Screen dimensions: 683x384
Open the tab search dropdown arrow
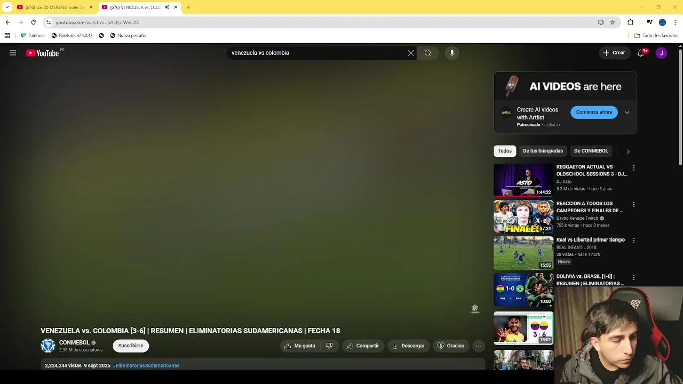click(7, 7)
